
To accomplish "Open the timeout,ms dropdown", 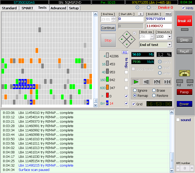I will pyautogui.click(x=170, y=37).
